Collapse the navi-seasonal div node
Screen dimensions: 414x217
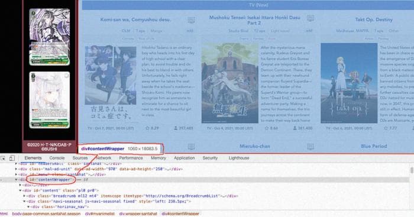[24, 202]
